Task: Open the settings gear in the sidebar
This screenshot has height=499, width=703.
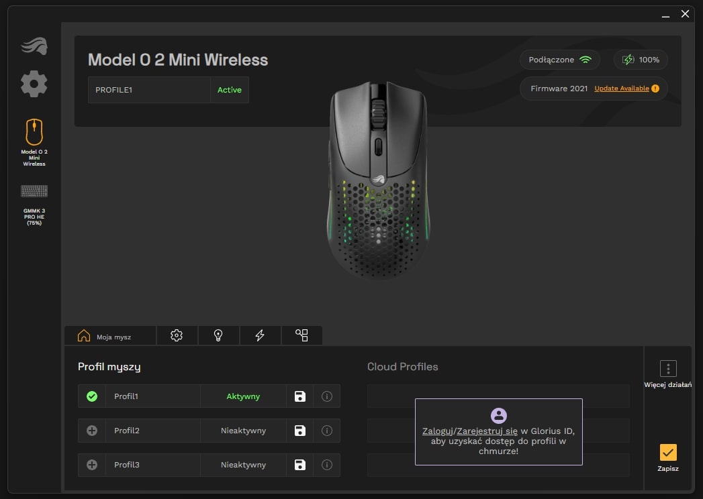Action: point(34,84)
